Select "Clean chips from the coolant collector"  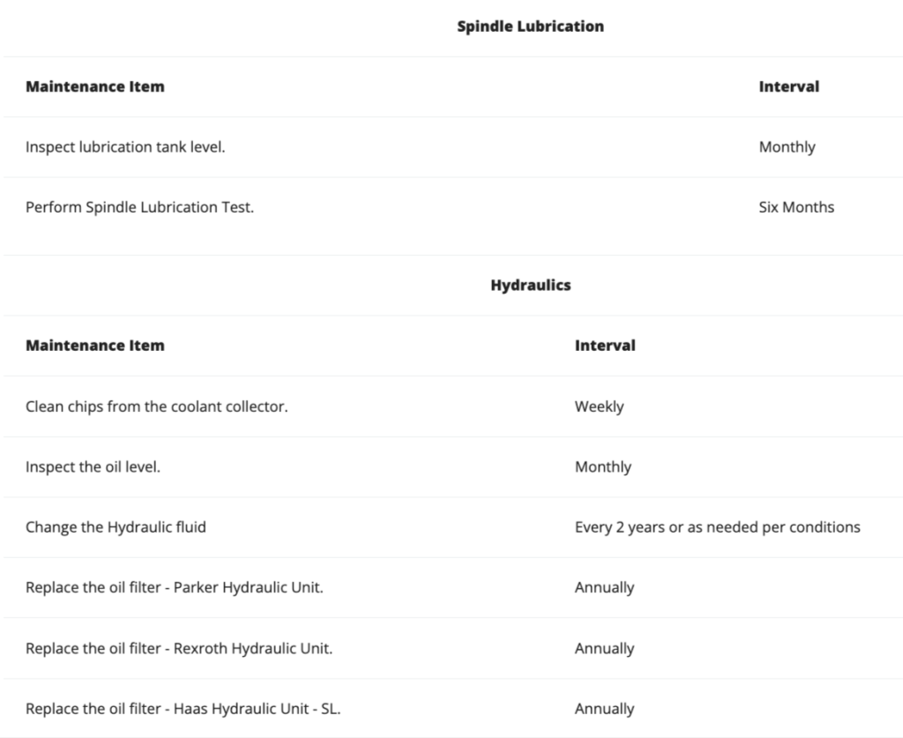point(156,406)
